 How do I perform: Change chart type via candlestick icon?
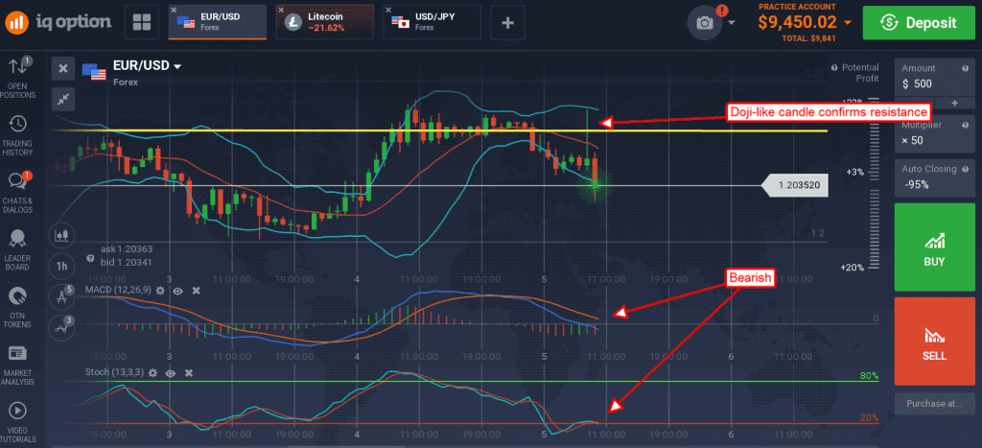pyautogui.click(x=61, y=236)
